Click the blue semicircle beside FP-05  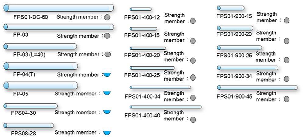click(x=107, y=93)
